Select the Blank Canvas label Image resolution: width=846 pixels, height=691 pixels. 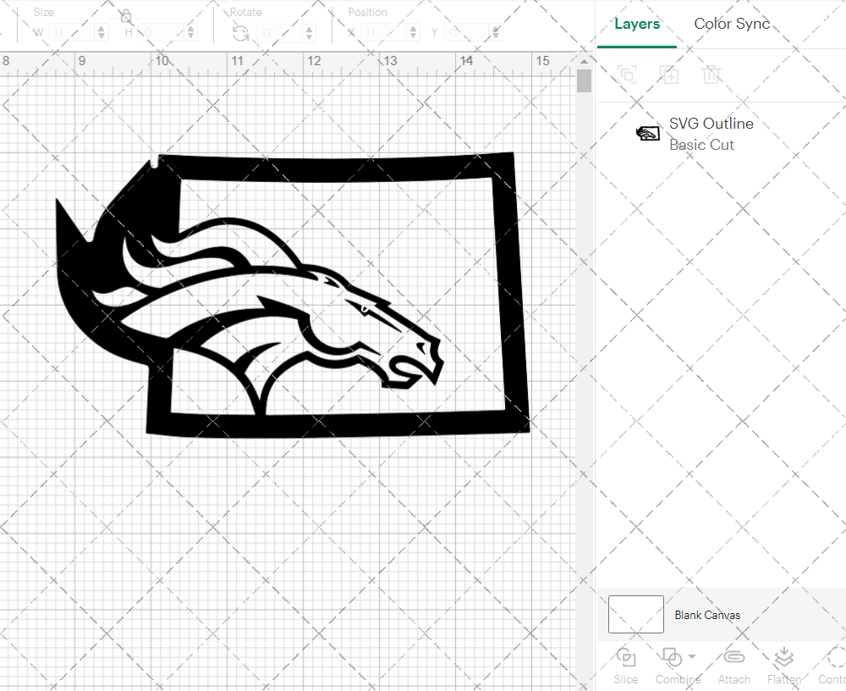706,615
